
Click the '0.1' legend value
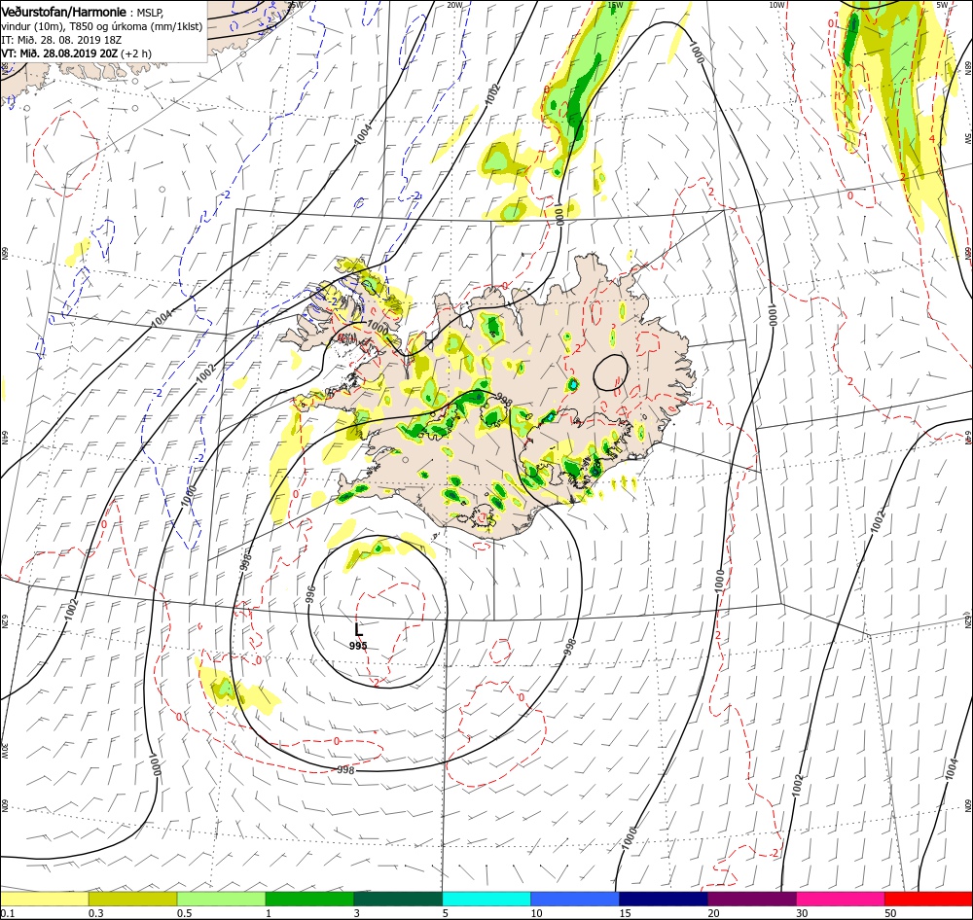point(7,913)
